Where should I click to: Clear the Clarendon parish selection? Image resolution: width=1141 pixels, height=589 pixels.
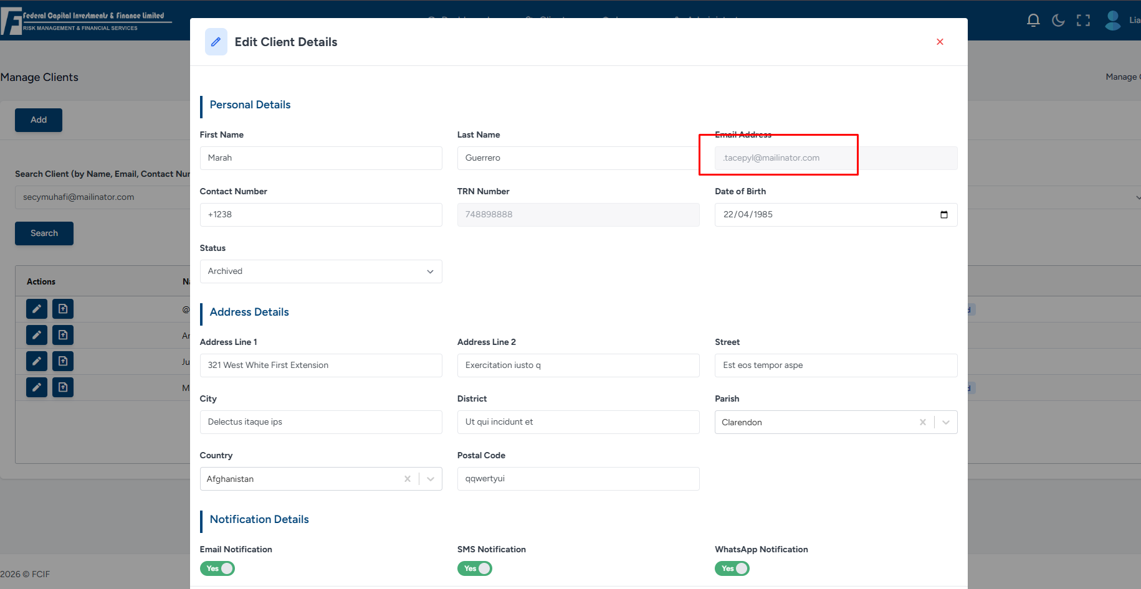pos(922,422)
